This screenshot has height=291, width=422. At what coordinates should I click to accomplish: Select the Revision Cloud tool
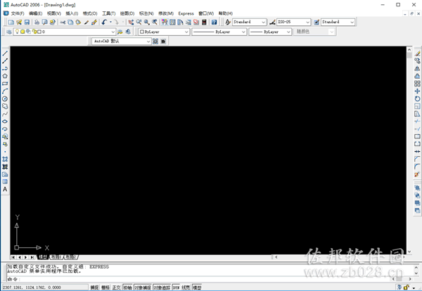(5, 106)
